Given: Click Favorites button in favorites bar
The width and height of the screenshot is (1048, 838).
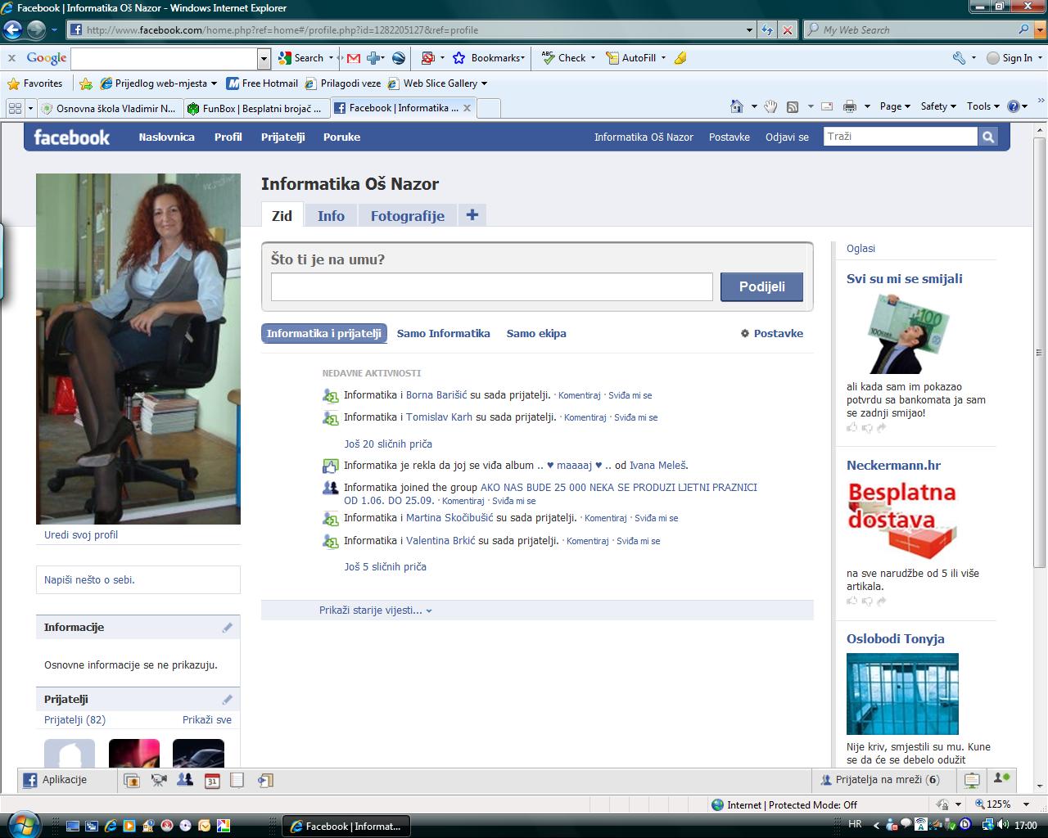Looking at the screenshot, I should click(x=35, y=83).
